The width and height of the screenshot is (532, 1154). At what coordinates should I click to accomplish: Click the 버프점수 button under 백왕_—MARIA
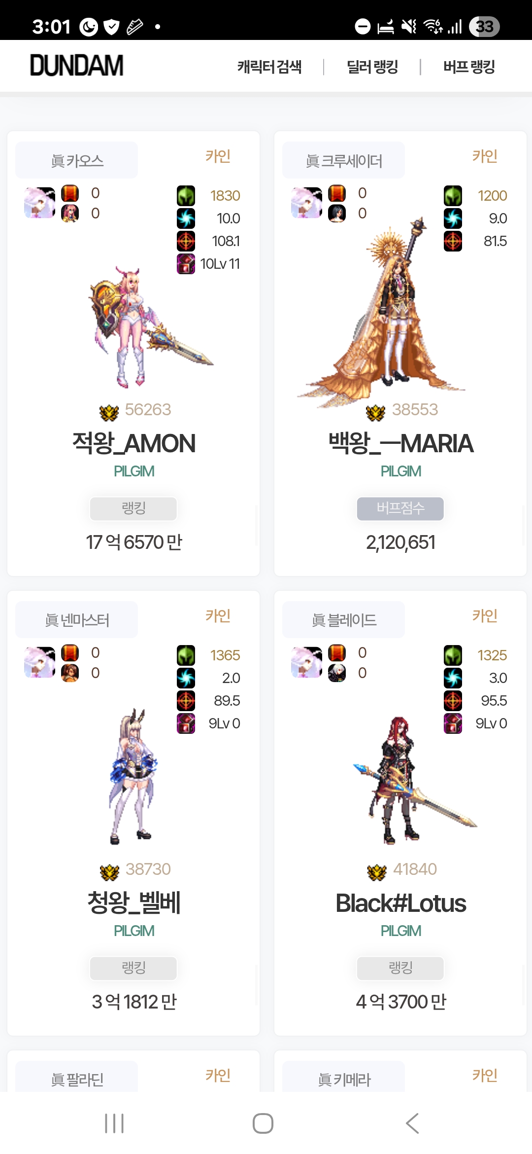click(x=400, y=508)
